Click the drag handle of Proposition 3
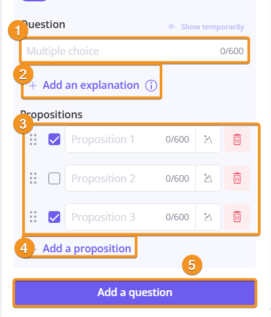 33,217
